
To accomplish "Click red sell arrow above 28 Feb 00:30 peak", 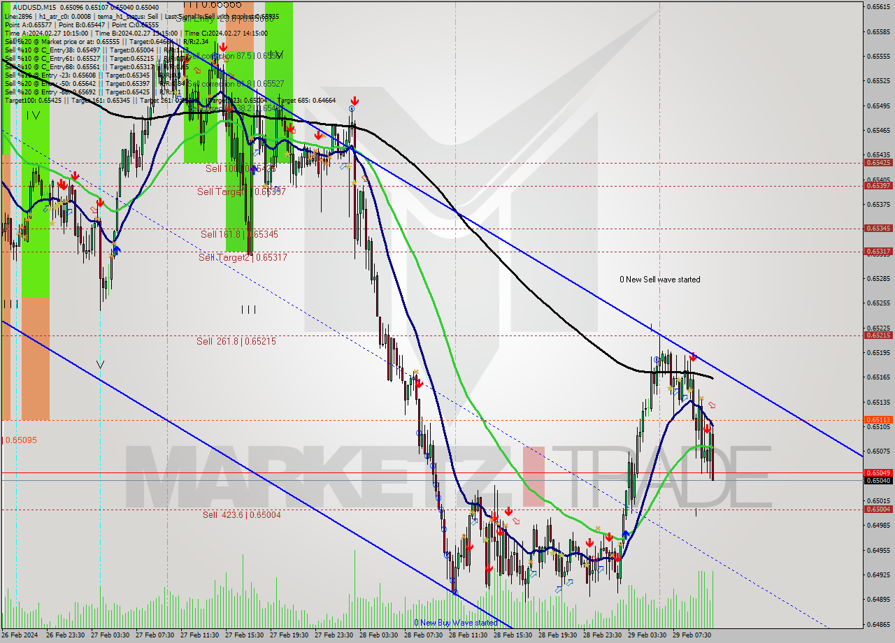I will click(x=355, y=101).
